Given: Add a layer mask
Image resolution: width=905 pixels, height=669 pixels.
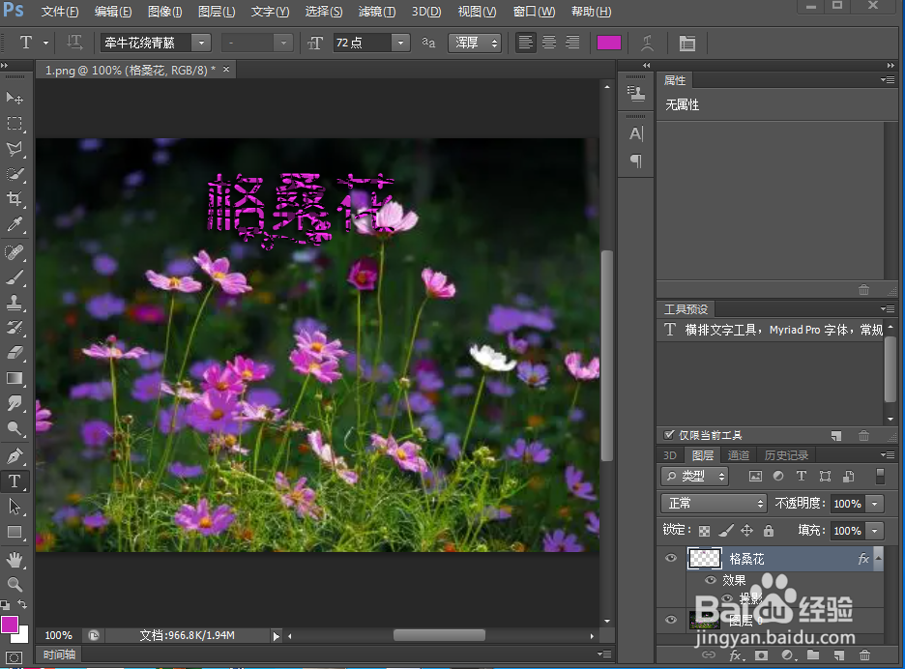Looking at the screenshot, I should pos(761,655).
